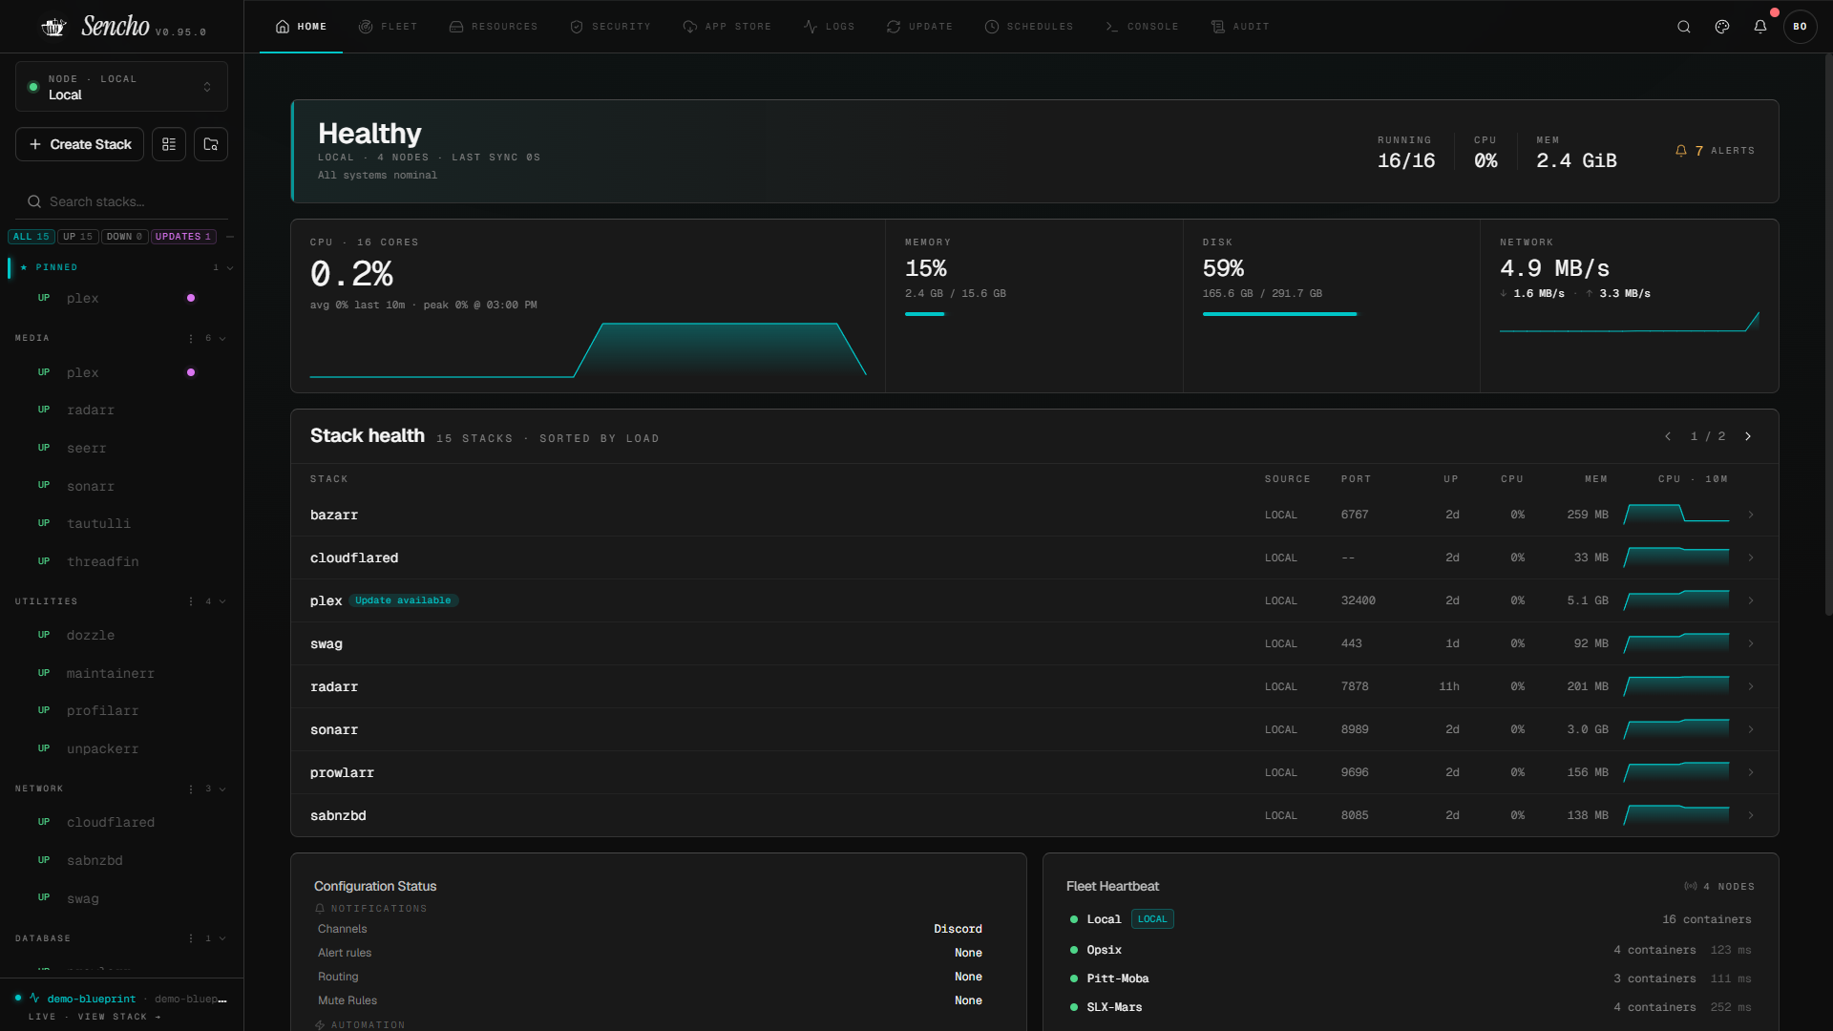Screen dimensions: 1833x1031
Task: Click the Sencho logo icon
Action: (53, 27)
